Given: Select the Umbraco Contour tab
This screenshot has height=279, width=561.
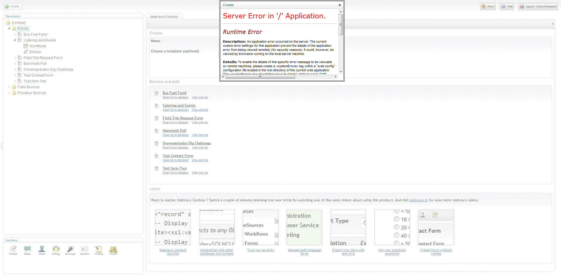Looking at the screenshot, I should pos(164,17).
